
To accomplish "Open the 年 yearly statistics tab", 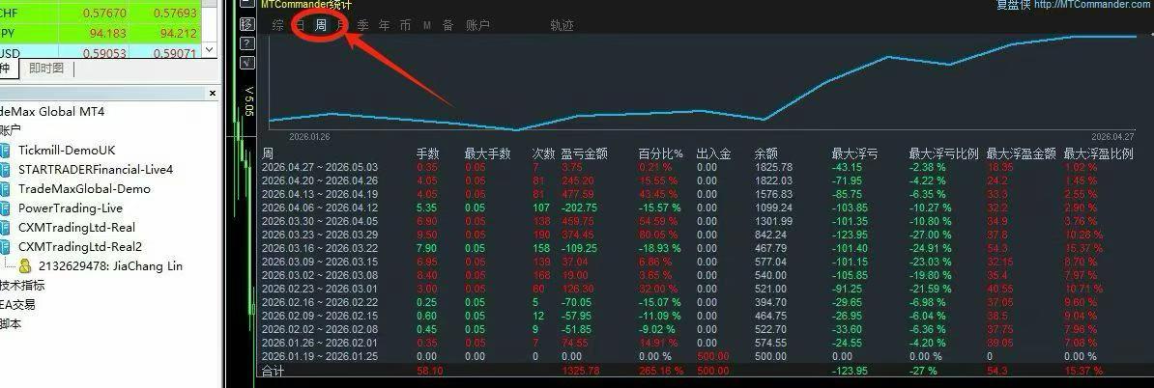I will pyautogui.click(x=384, y=25).
